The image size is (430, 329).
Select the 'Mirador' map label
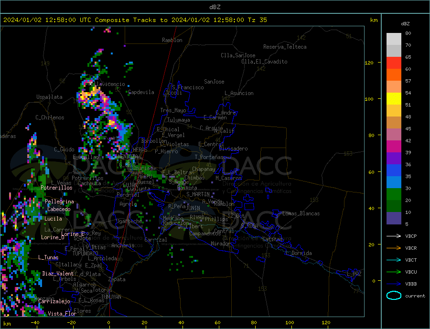220,244
